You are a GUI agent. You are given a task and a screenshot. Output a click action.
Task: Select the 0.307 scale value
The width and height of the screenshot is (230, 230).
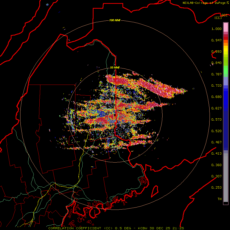click(x=216, y=176)
